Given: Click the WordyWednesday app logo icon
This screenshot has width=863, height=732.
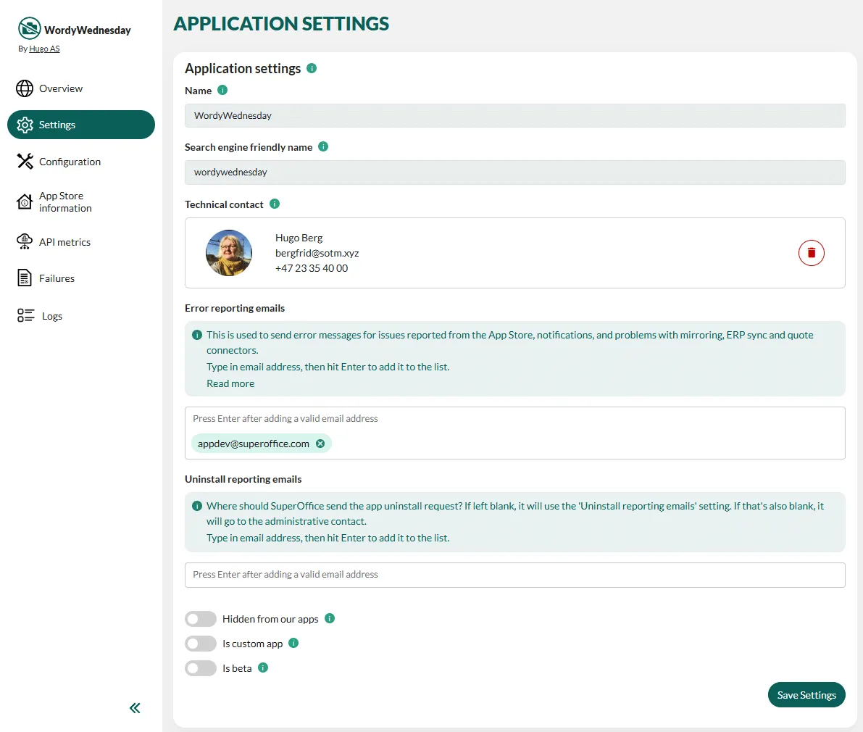Looking at the screenshot, I should [x=29, y=29].
